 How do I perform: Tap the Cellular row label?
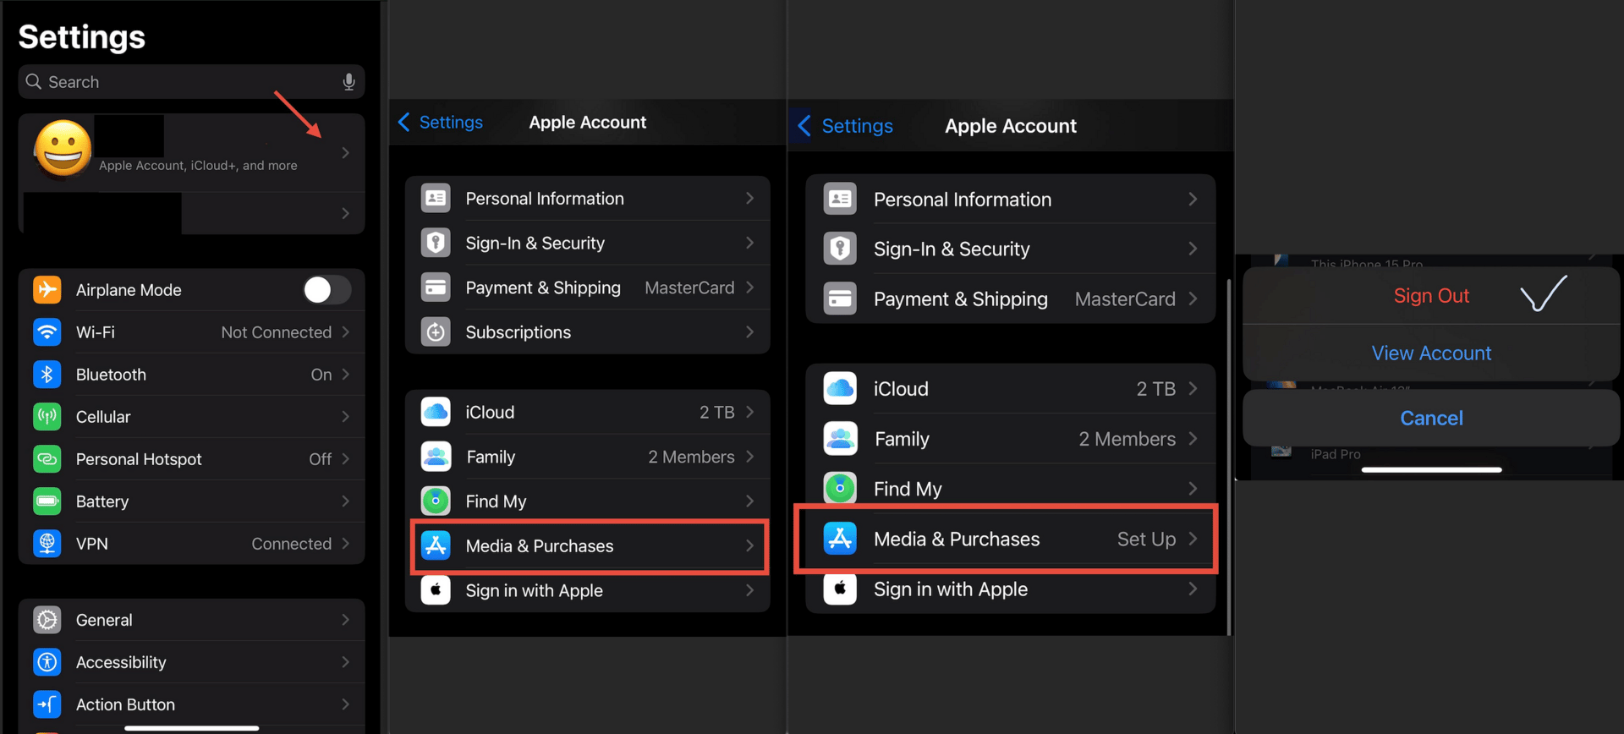click(x=103, y=417)
